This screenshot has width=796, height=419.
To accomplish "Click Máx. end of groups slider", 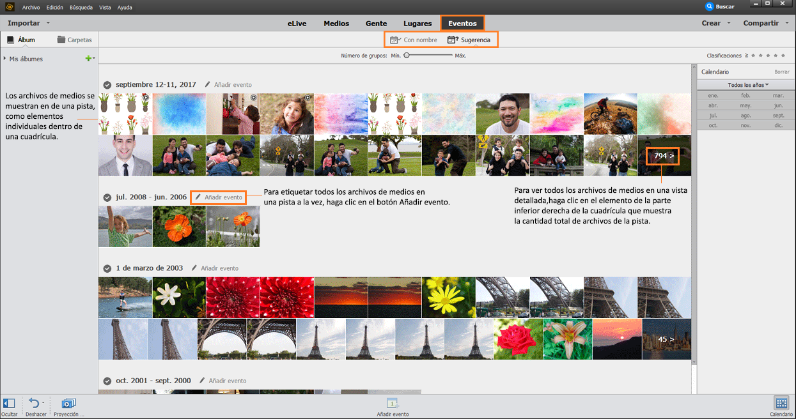I will click(x=460, y=56).
